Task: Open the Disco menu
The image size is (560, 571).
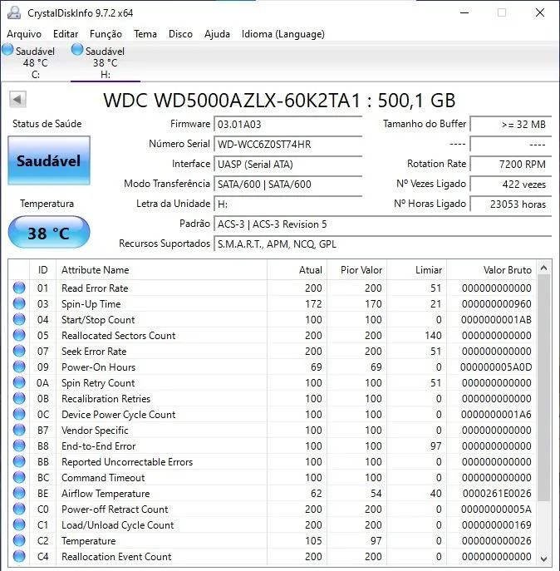Action: (x=180, y=34)
